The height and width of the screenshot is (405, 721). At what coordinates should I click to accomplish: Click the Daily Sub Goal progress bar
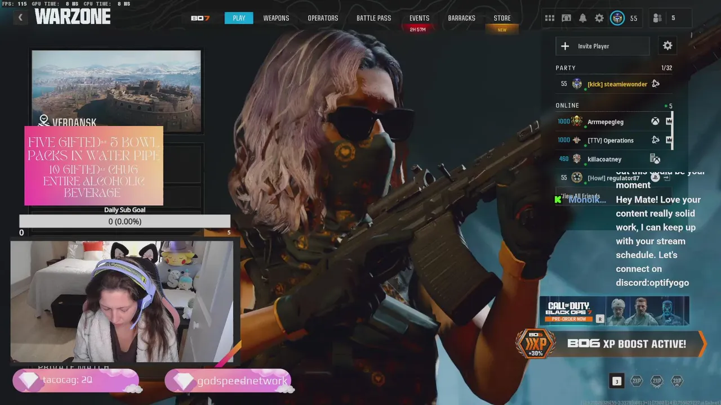point(124,222)
